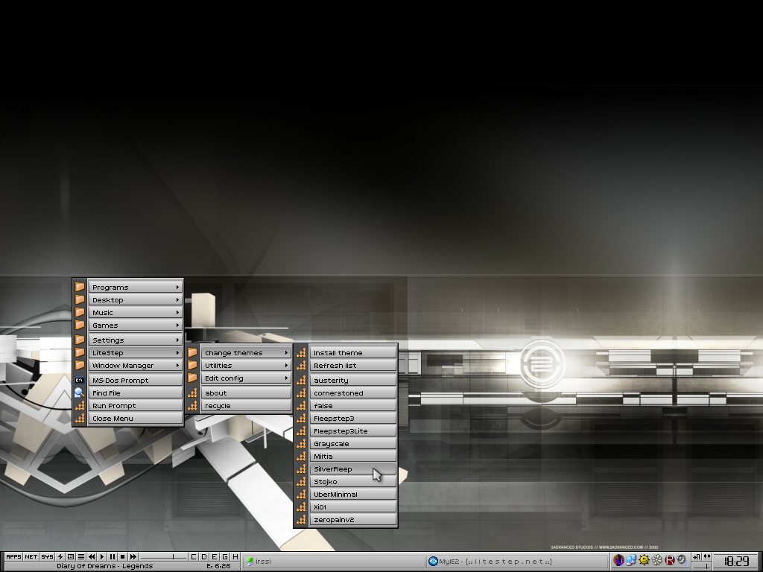Click the network computers tray icon
The height and width of the screenshot is (572, 763).
click(631, 560)
